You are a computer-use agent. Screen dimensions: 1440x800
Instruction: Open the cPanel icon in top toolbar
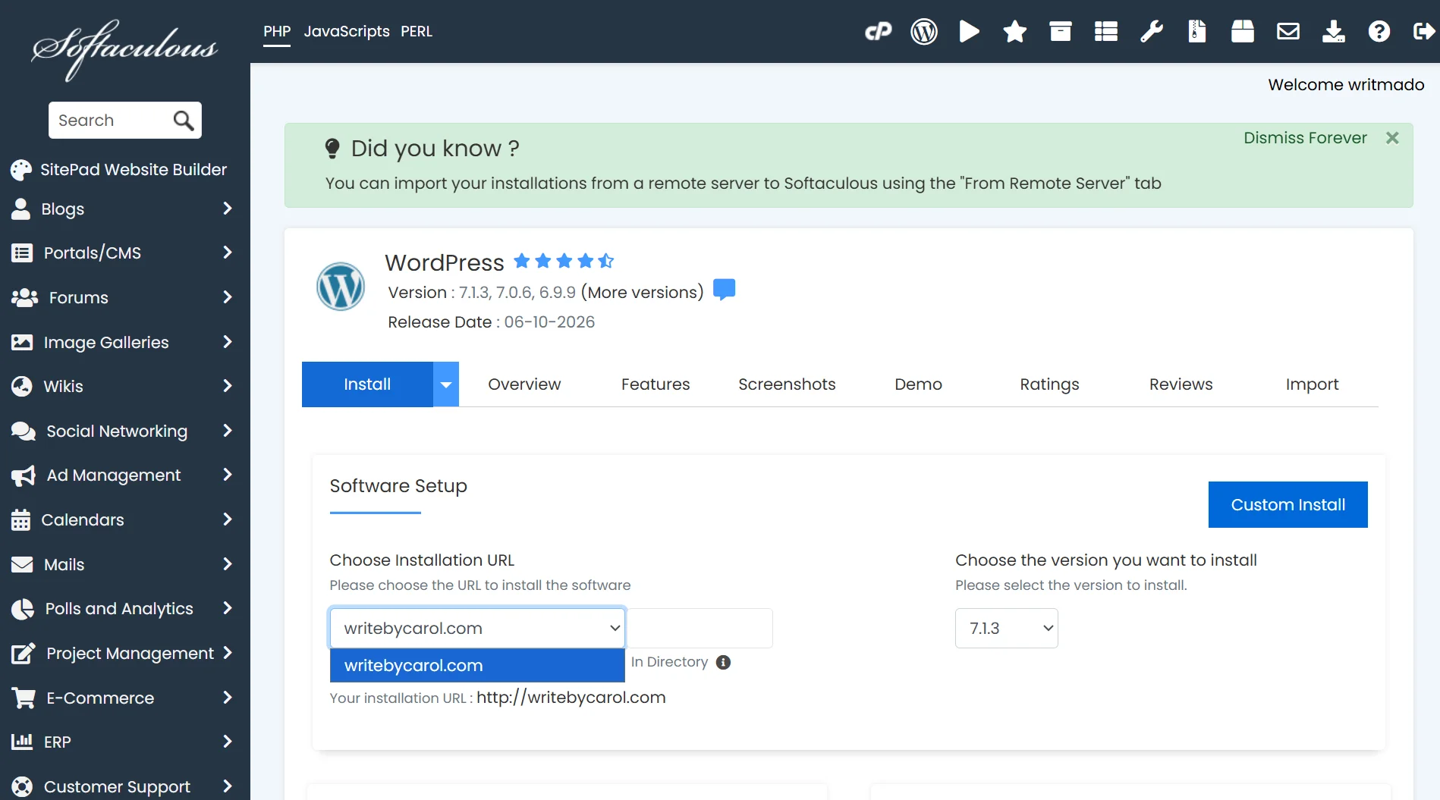(879, 31)
